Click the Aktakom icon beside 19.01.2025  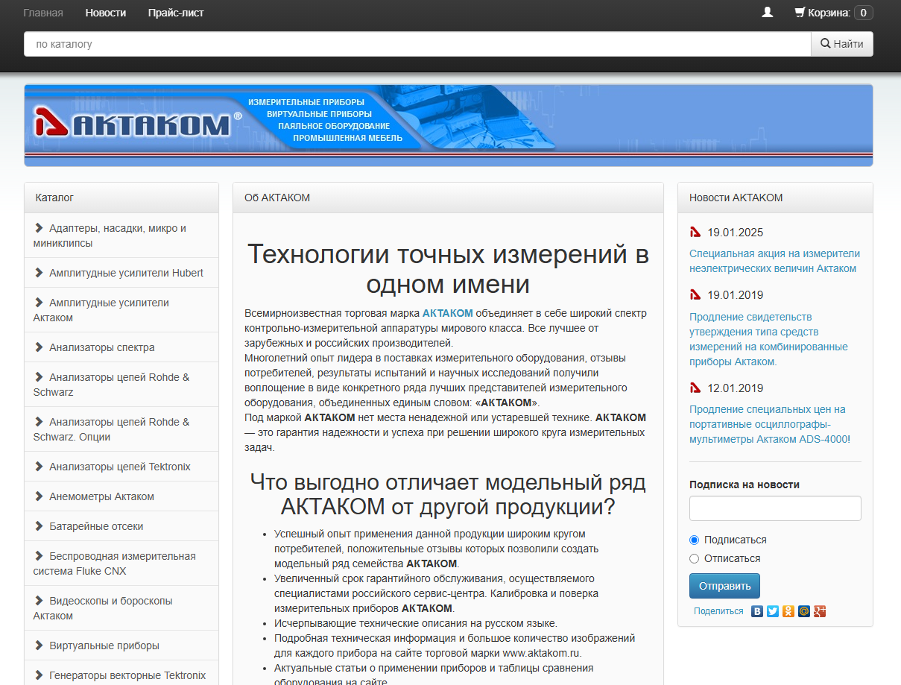695,232
